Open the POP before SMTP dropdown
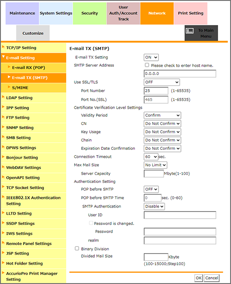Viewport: 231px width, 284px height. 151,190
